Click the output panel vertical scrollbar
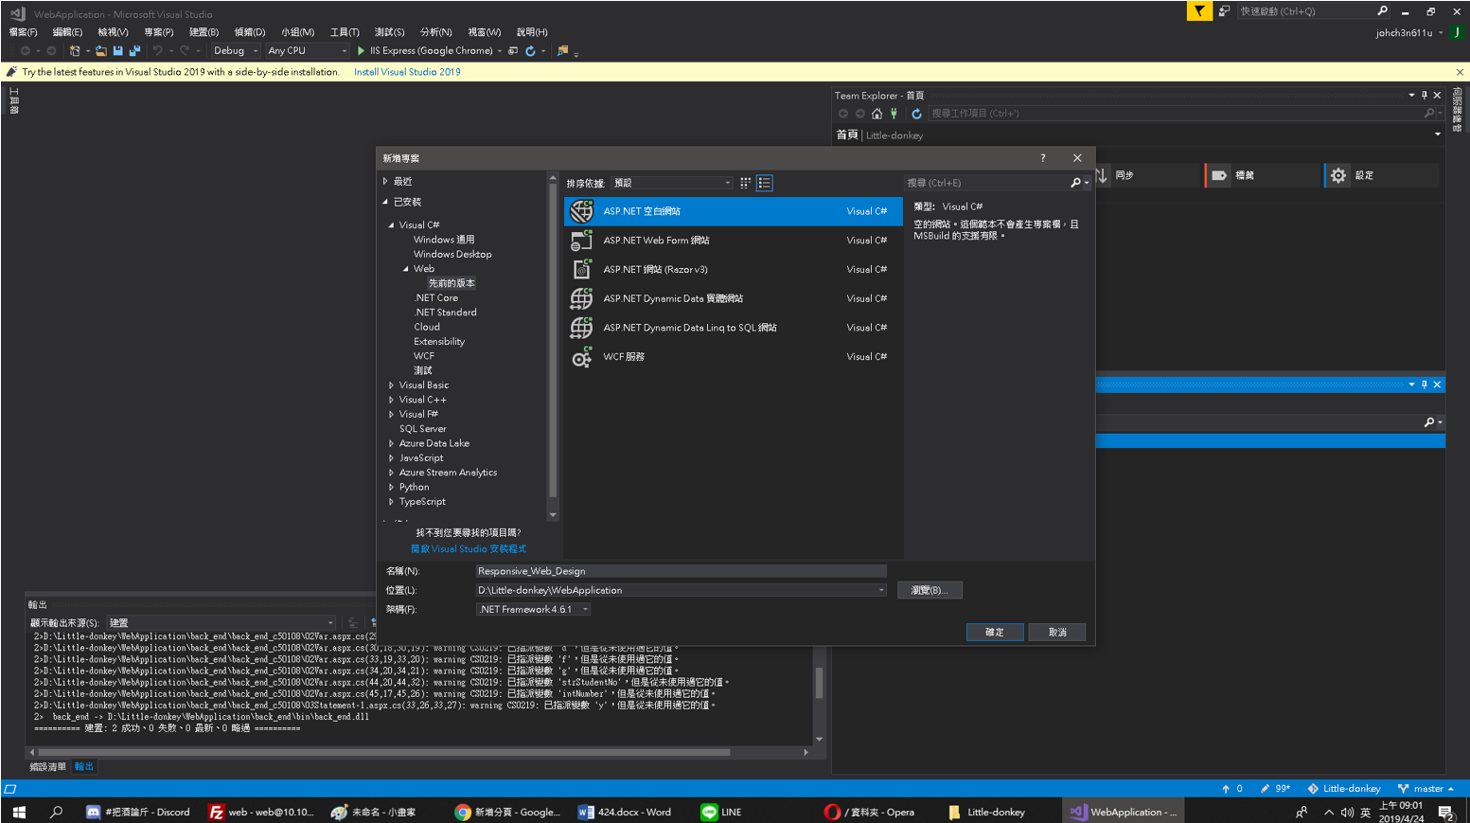The image size is (1470, 823). (819, 683)
